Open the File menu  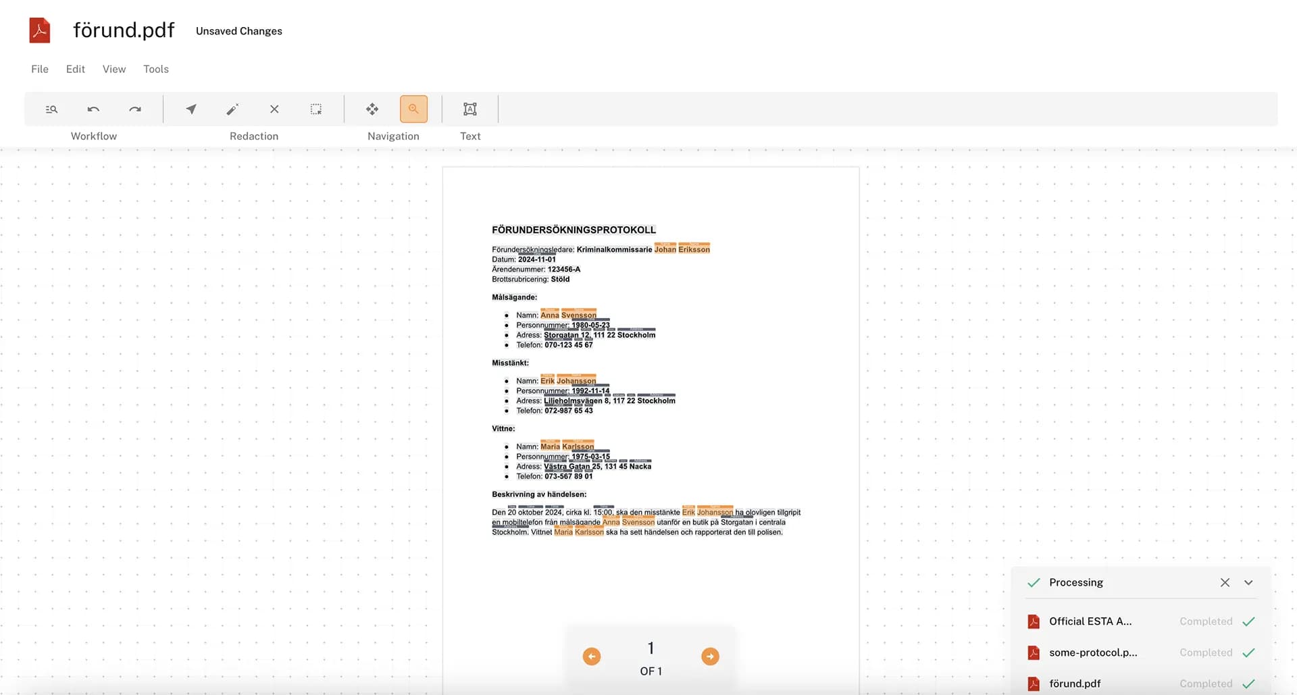(x=40, y=69)
